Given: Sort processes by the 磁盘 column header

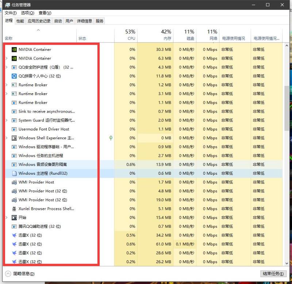Looking at the screenshot, I should (x=185, y=35).
